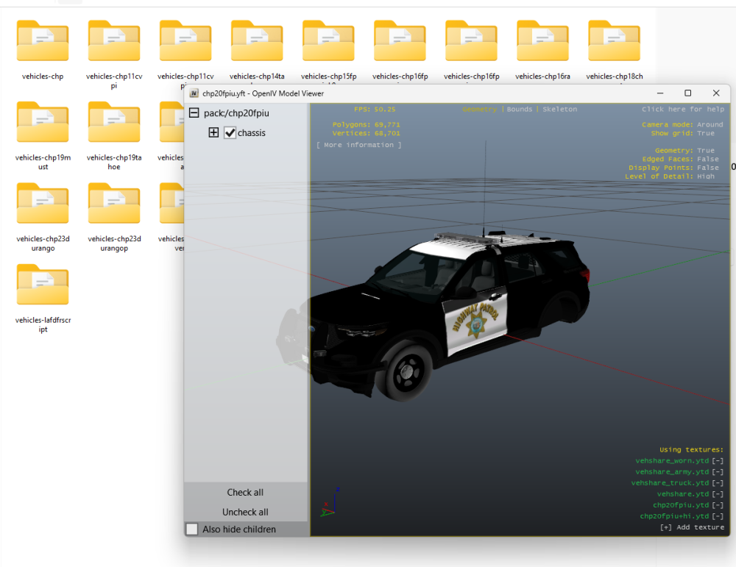Viewport: 736px width, 567px height.
Task: Click the Vertices: 68,701 readout
Action: [x=366, y=133]
